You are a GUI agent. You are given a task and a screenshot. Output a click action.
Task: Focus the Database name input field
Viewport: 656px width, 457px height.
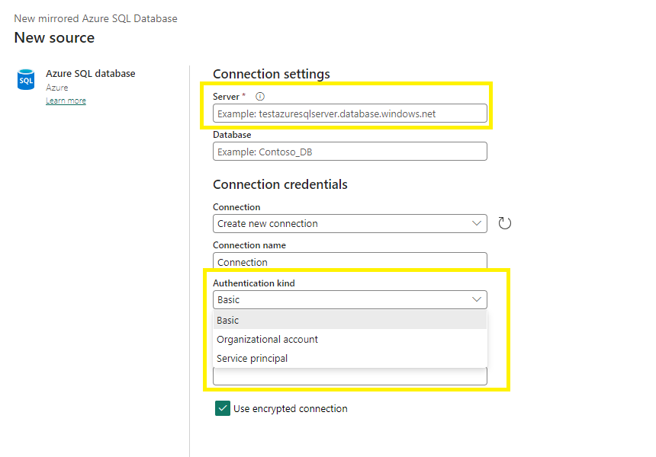click(x=349, y=152)
